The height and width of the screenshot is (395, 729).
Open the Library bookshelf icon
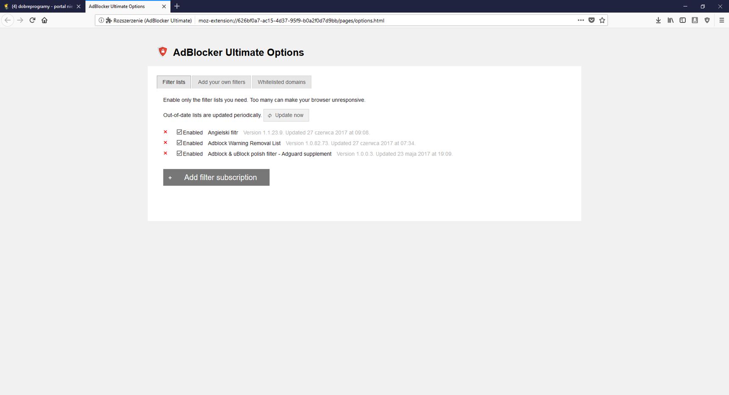tap(671, 20)
